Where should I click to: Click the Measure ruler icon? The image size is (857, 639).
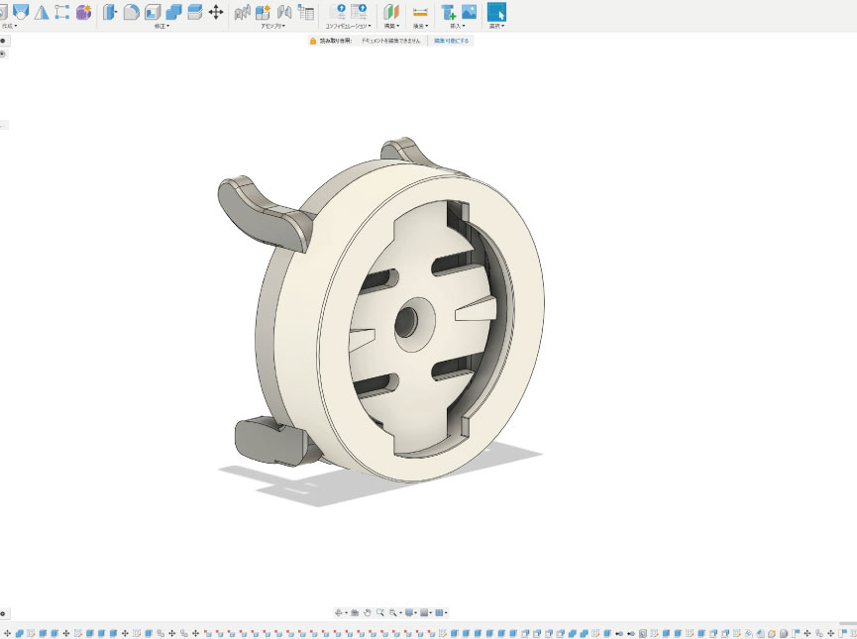coord(420,12)
